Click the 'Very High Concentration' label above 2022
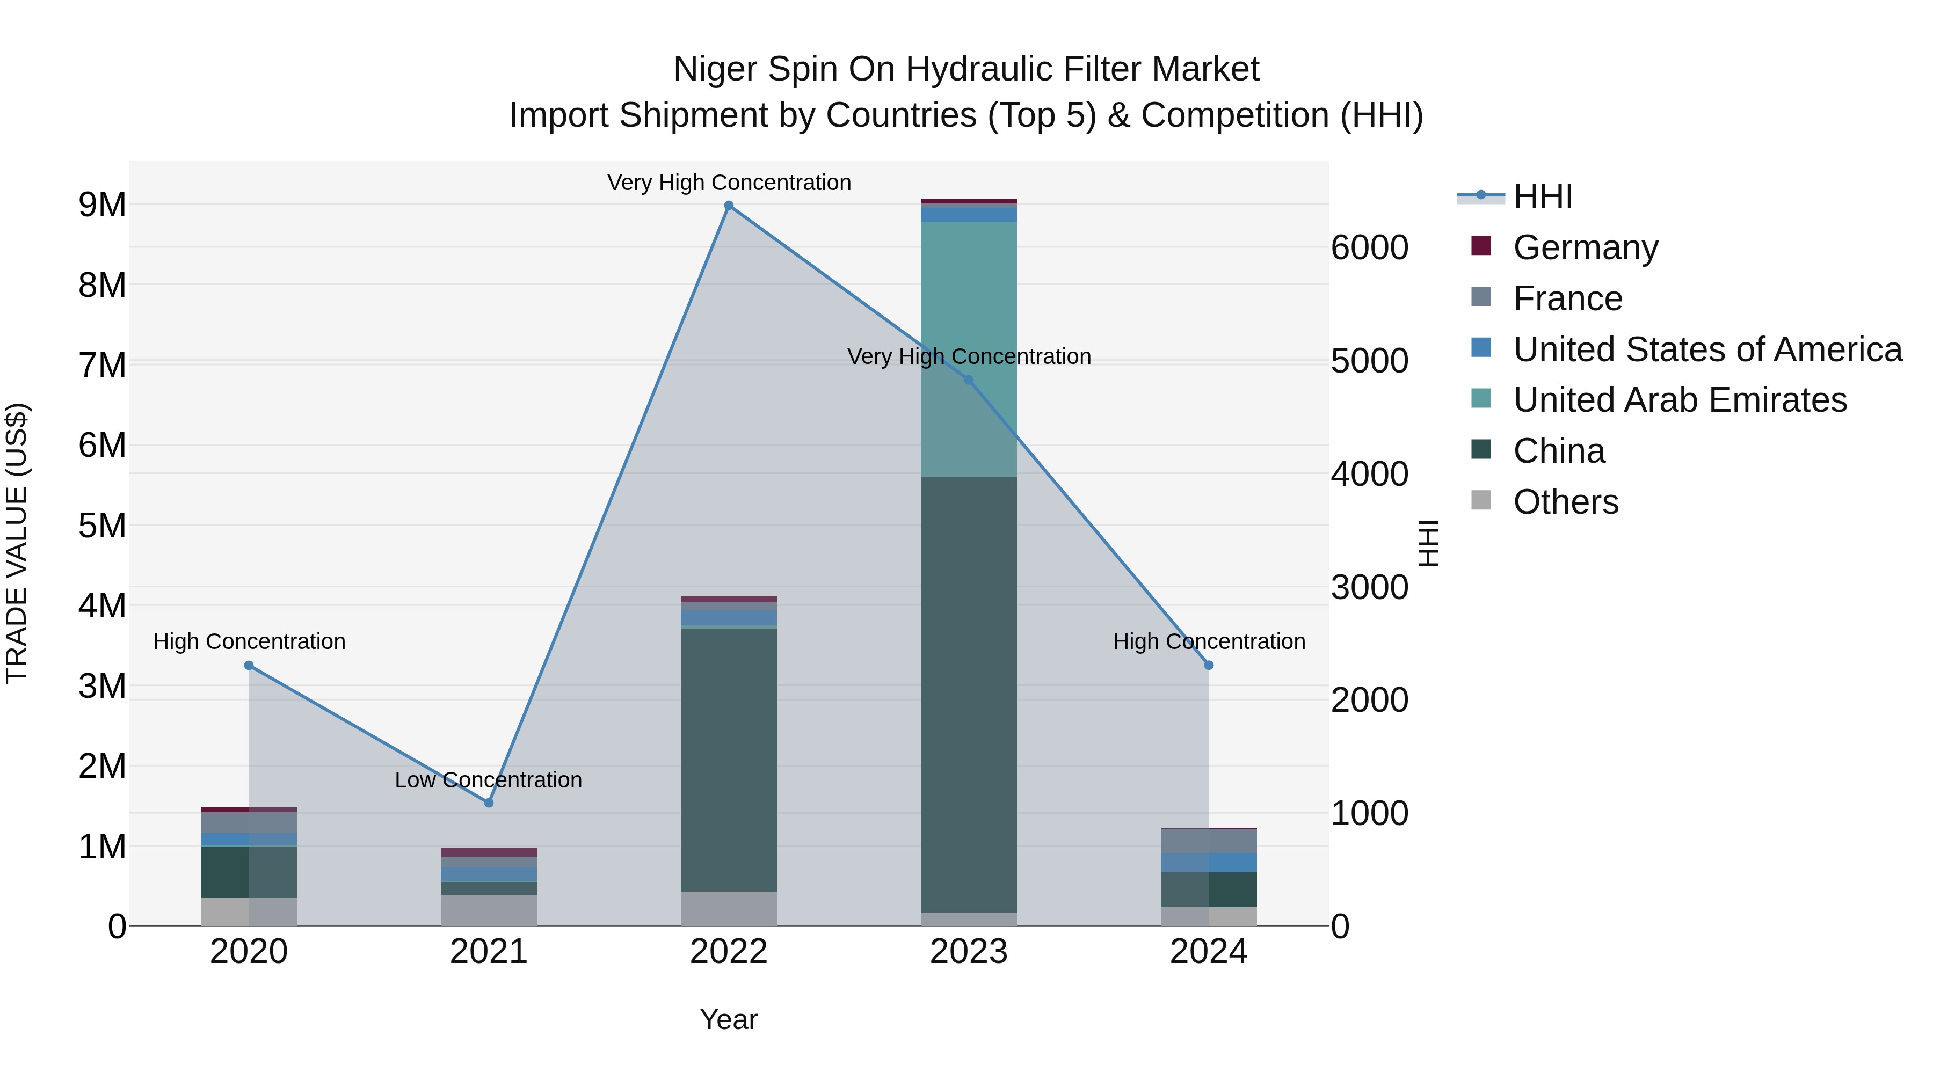This screenshot has width=1933, height=1087. click(x=729, y=183)
